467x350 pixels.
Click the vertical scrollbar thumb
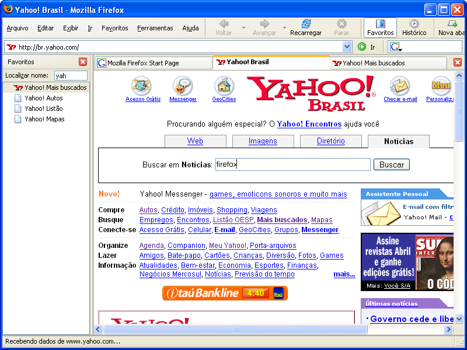459,111
